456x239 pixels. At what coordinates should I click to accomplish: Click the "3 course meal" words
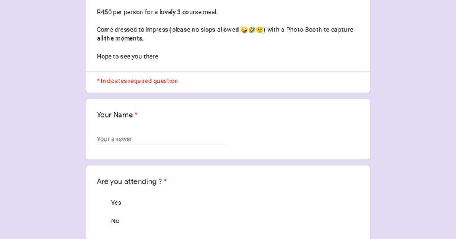(x=197, y=12)
